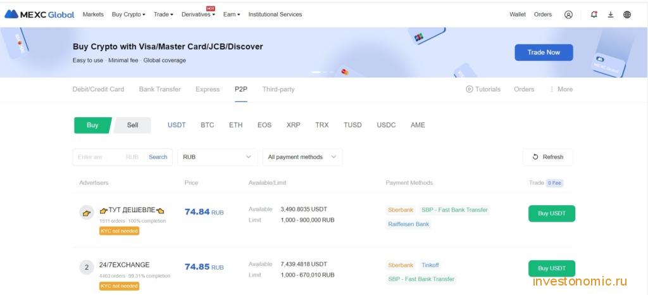The image size is (648, 295).
Task: Expand the Trade dropdown menu
Action: [163, 15]
